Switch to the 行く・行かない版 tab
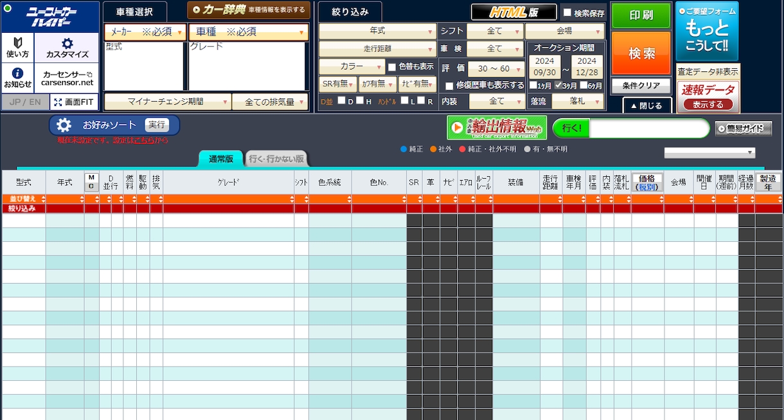 [x=276, y=159]
